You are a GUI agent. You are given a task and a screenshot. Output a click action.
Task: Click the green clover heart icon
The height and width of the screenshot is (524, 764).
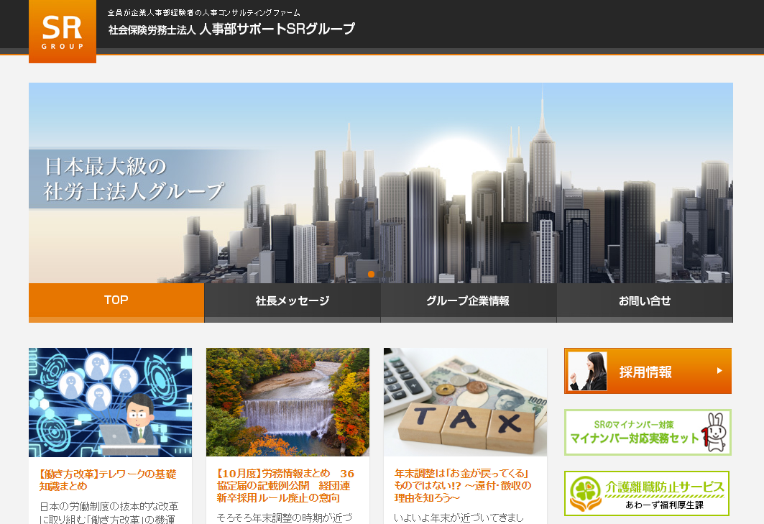(x=585, y=493)
